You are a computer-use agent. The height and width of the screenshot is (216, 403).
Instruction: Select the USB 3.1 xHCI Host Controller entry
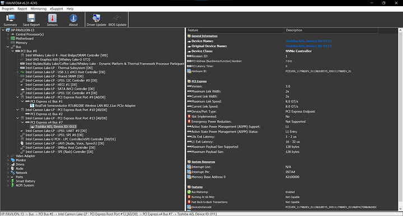[65, 72]
